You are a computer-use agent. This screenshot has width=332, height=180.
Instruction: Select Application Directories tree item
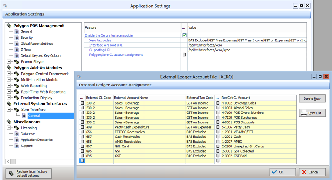click(x=37, y=140)
